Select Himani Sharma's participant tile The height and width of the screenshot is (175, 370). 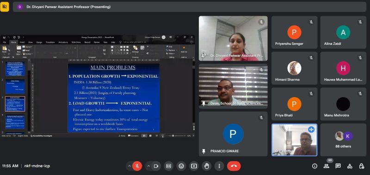(294, 68)
